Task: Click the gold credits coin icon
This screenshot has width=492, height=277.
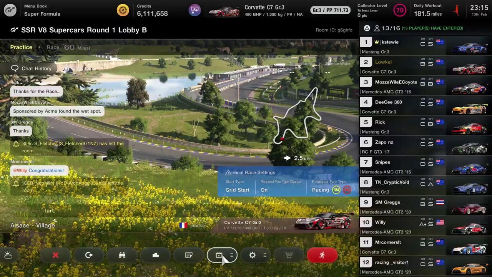Action: (x=123, y=10)
